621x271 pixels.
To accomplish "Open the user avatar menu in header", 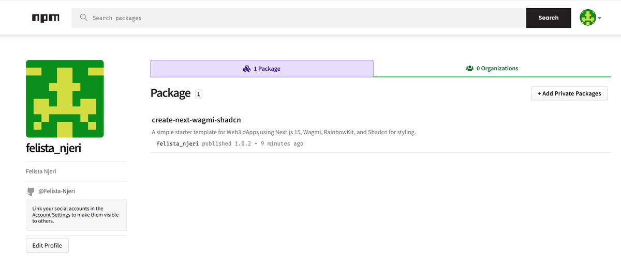I will pyautogui.click(x=588, y=18).
